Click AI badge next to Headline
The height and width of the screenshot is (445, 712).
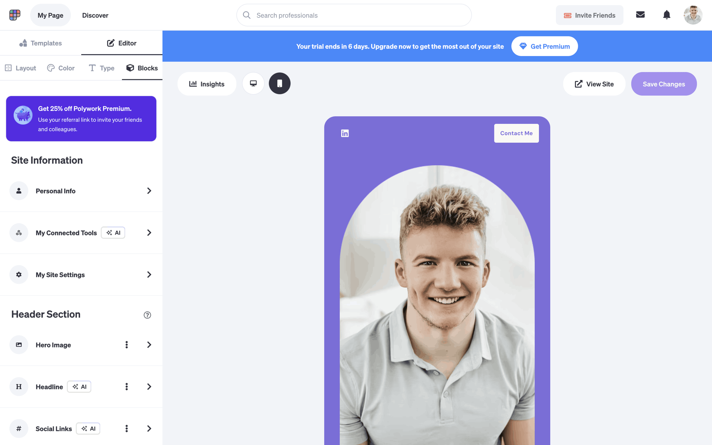point(79,387)
